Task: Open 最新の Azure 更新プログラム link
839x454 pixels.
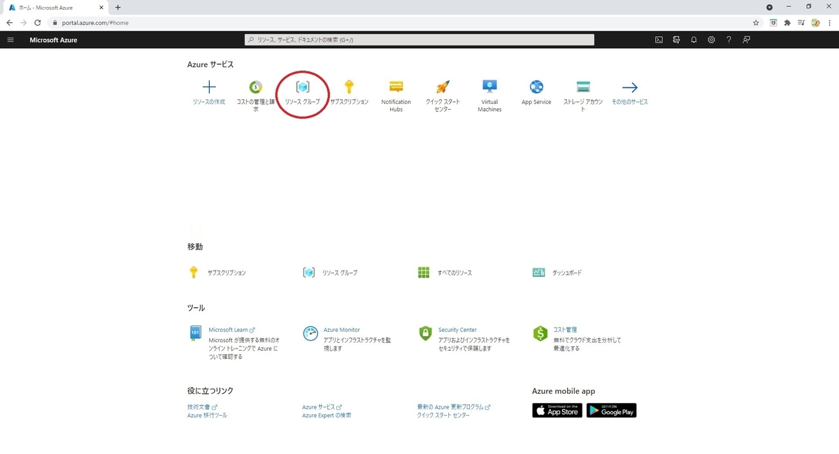Action: pos(454,407)
